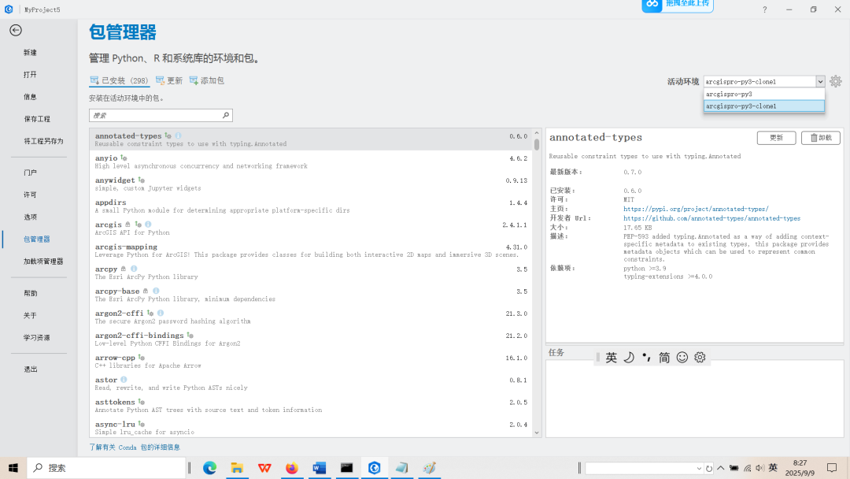Click info icon next to argon2-cffi

tap(161, 313)
